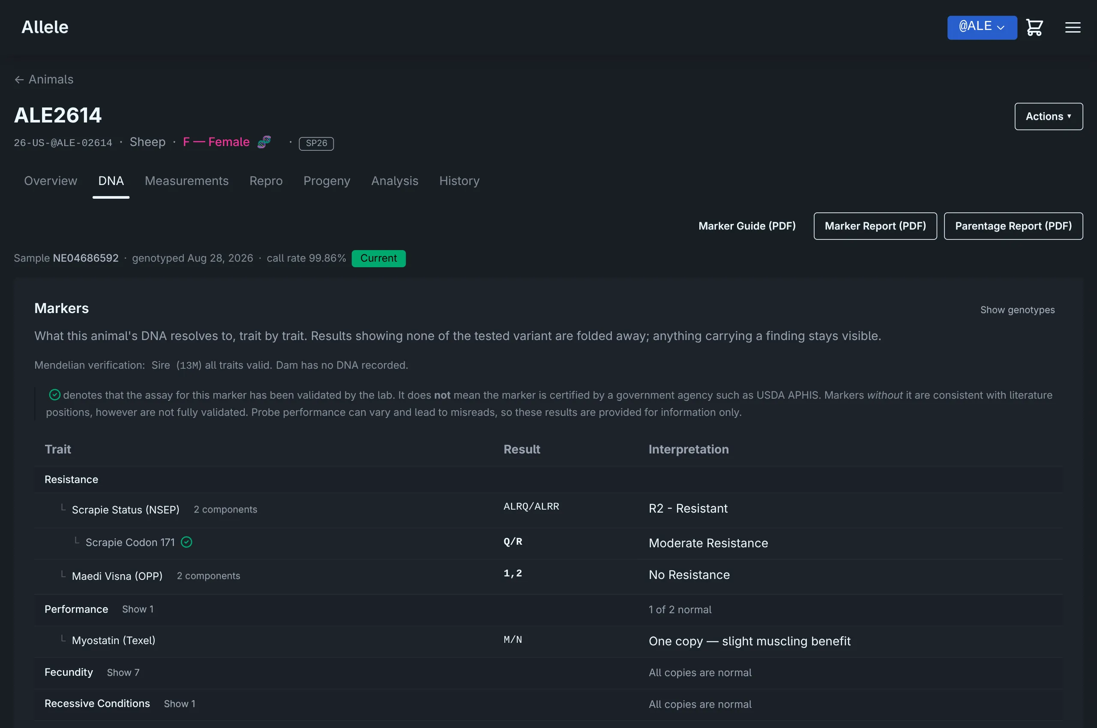Open the hamburger menu icon

[x=1073, y=27]
